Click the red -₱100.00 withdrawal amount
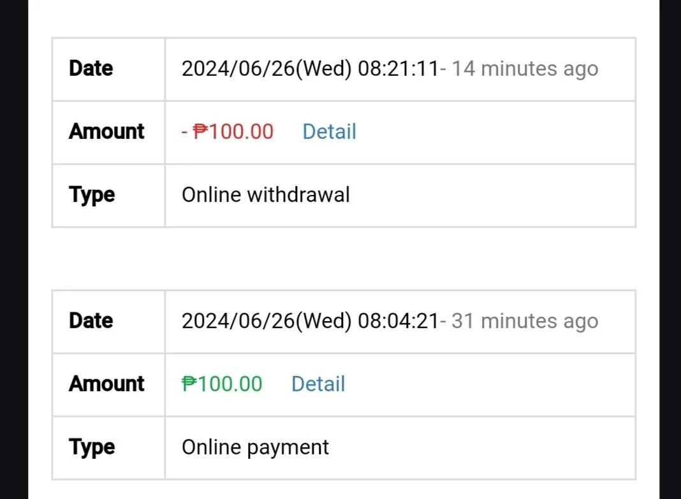 [227, 131]
